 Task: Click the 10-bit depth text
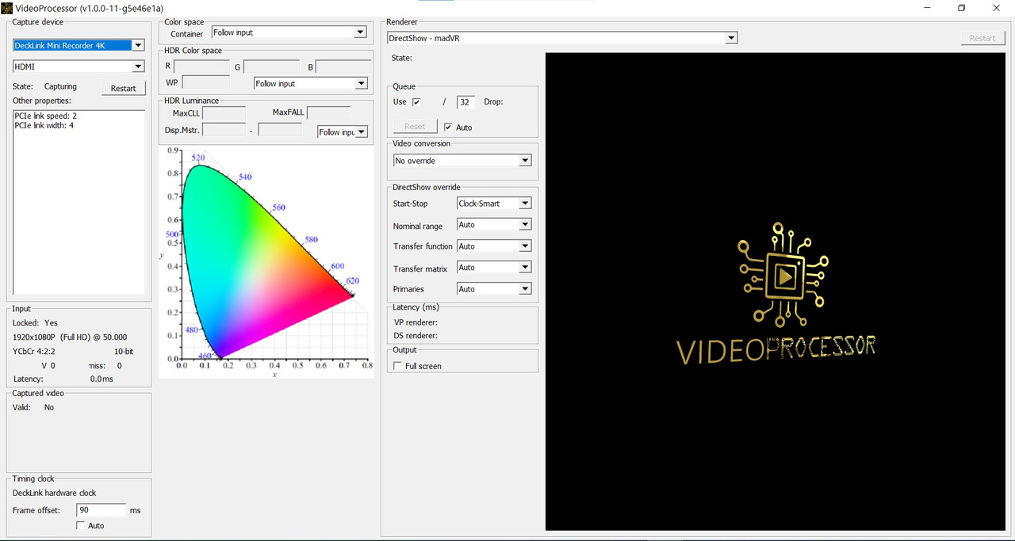[123, 351]
